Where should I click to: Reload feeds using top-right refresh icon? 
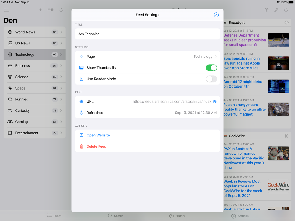tap(286, 10)
